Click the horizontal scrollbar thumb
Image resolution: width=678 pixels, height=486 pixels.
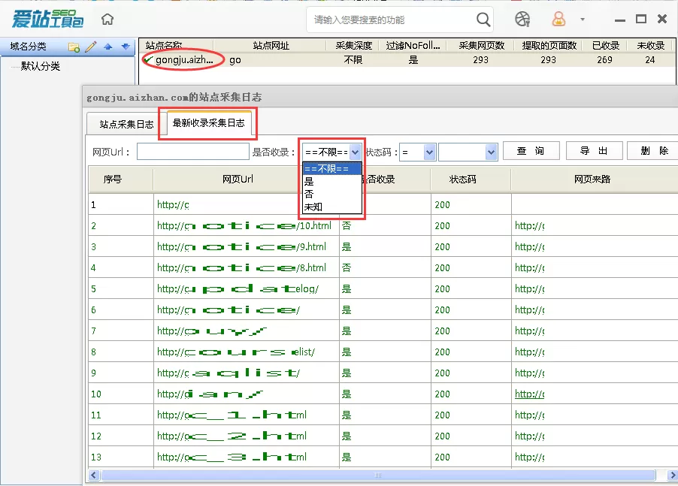(378, 475)
